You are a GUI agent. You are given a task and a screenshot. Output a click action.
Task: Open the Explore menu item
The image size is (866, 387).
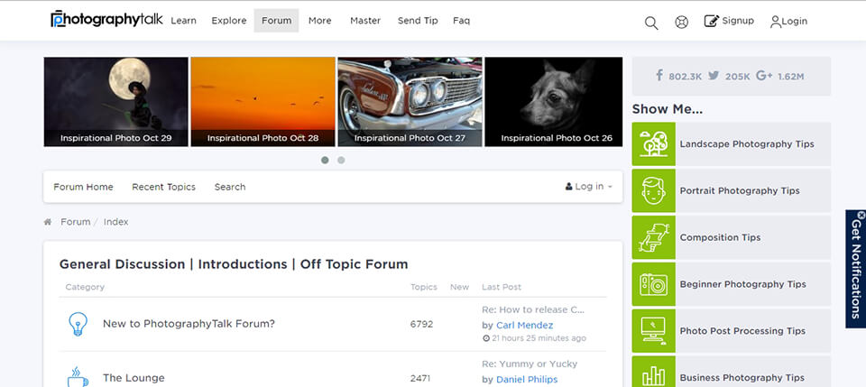[x=229, y=21]
